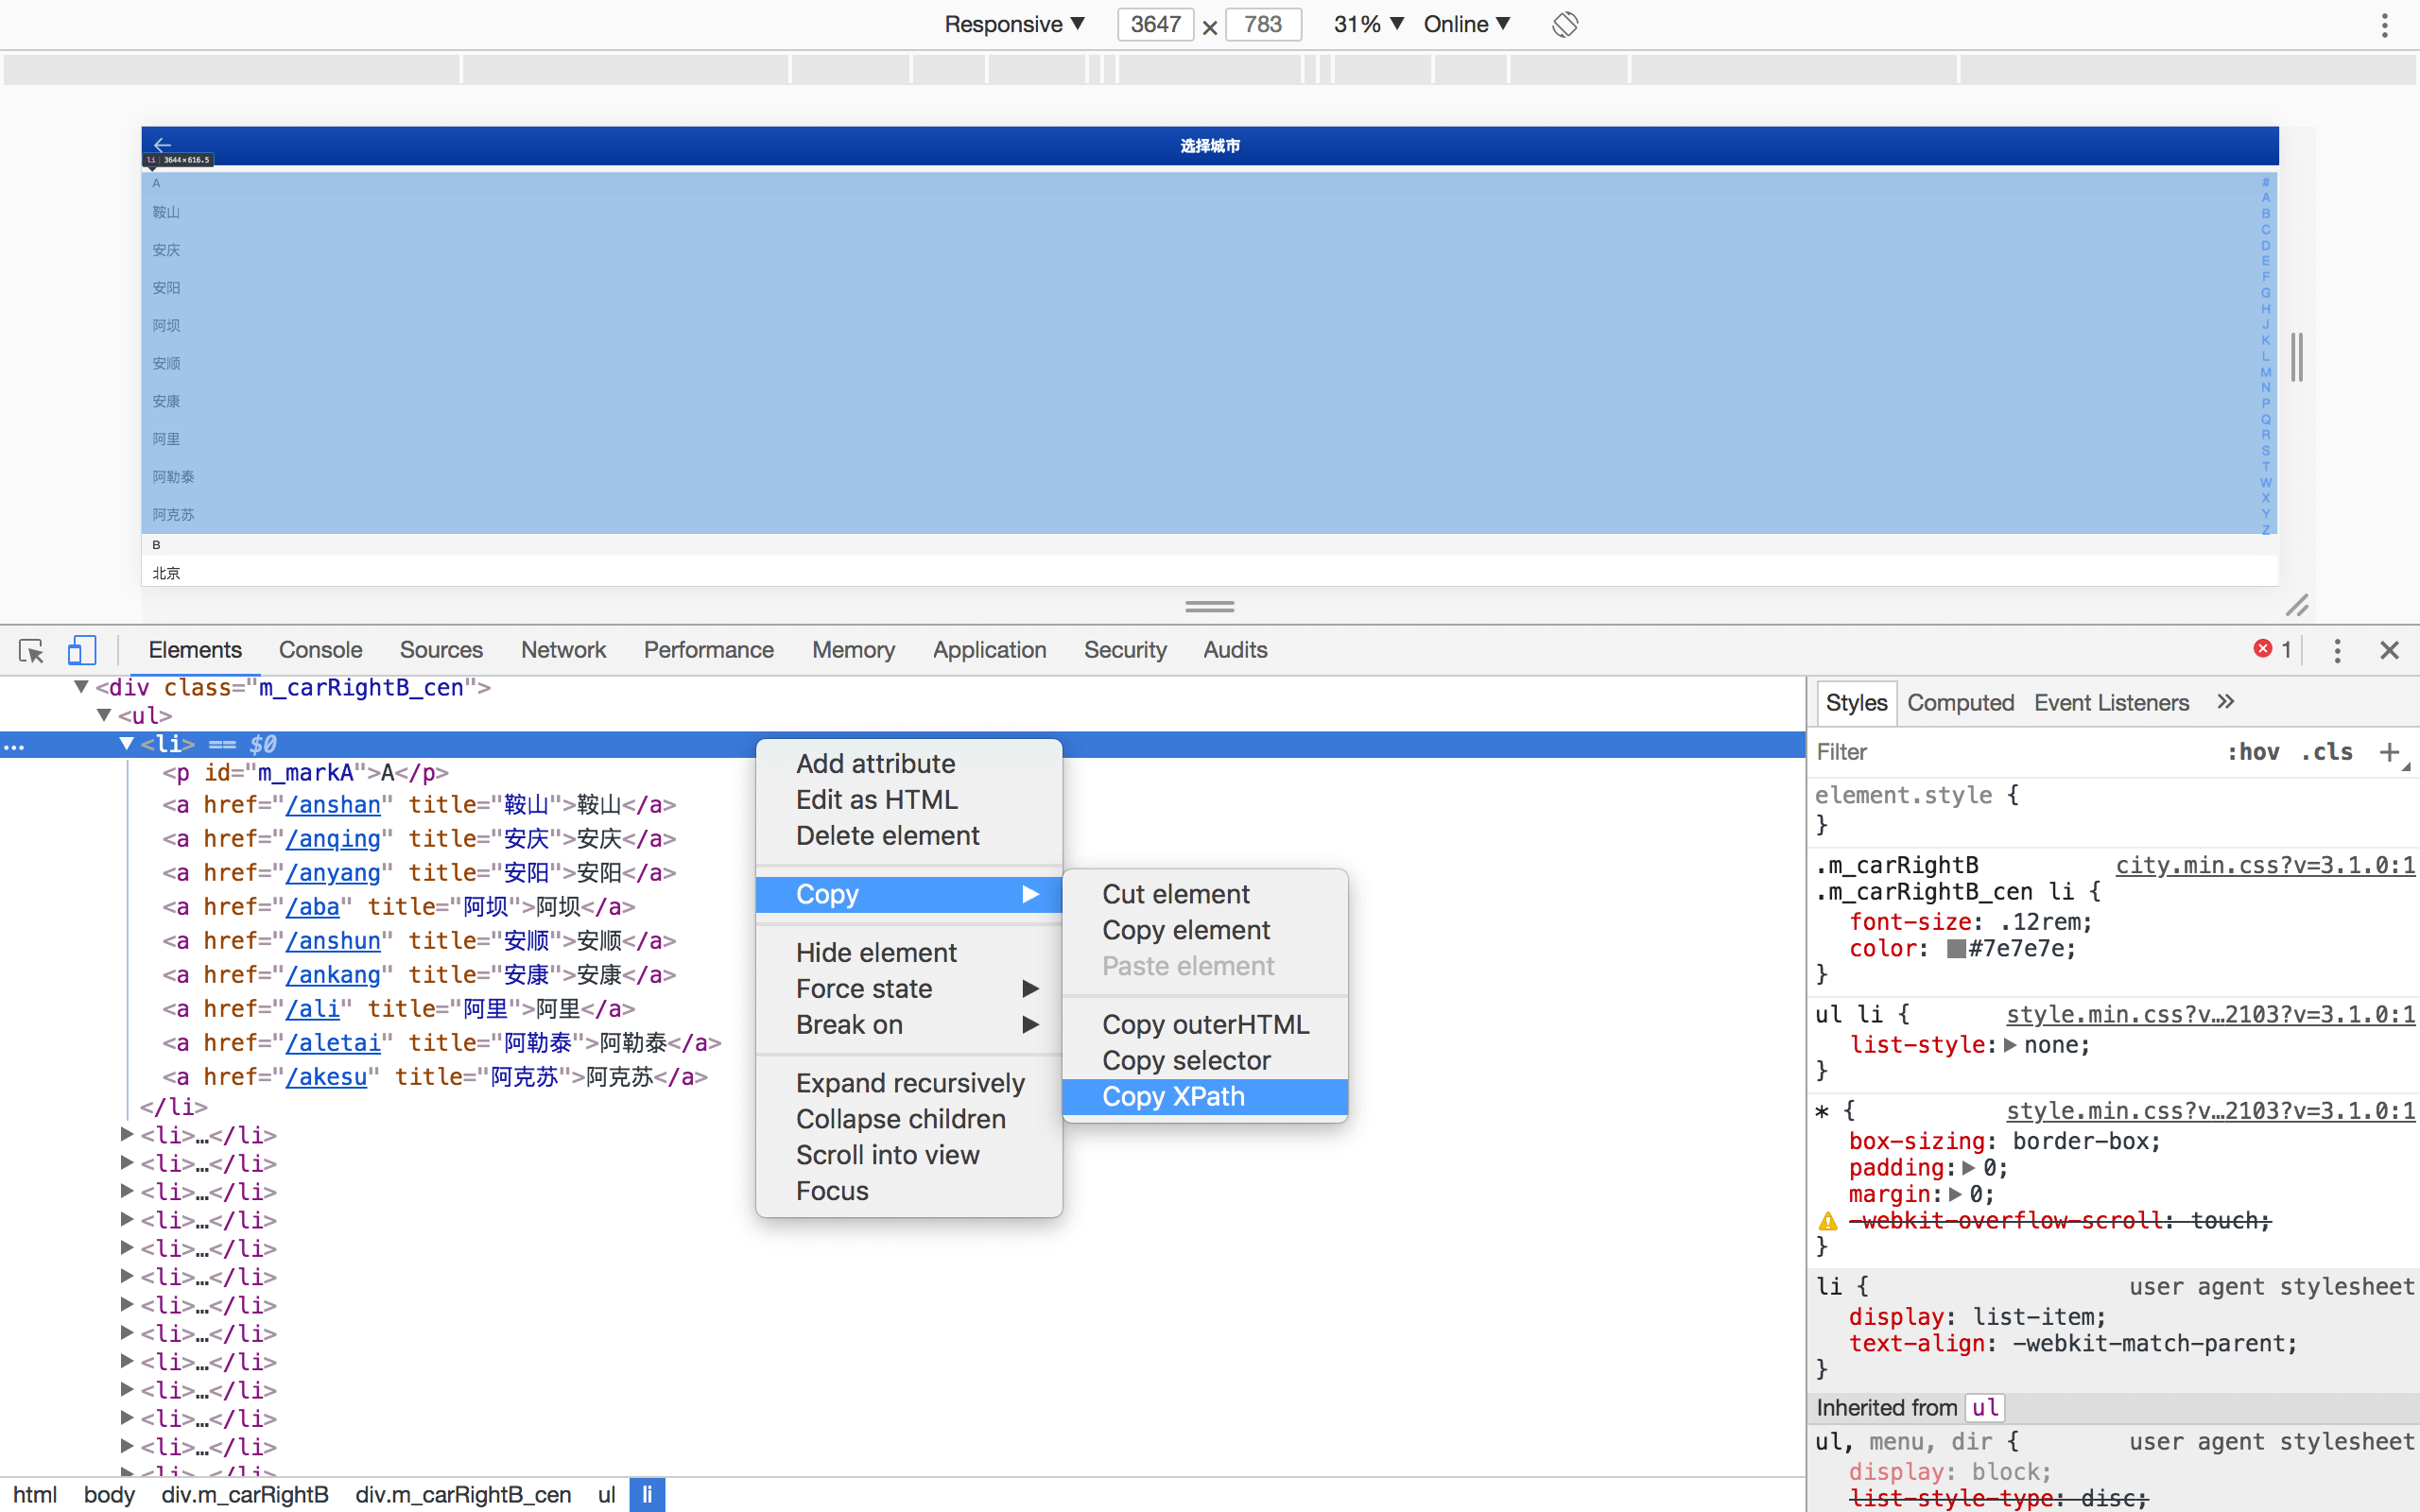Select div.m_carRightB_cen in breadcrumb

click(x=463, y=1495)
